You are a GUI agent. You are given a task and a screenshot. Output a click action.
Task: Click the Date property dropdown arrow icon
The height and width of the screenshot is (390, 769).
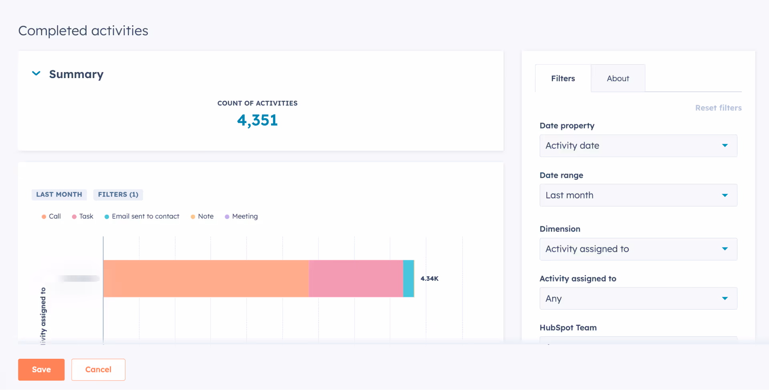pyautogui.click(x=725, y=146)
